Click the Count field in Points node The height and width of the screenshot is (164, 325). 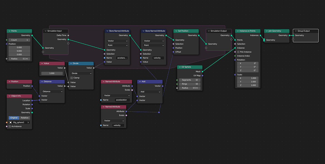click(19, 40)
